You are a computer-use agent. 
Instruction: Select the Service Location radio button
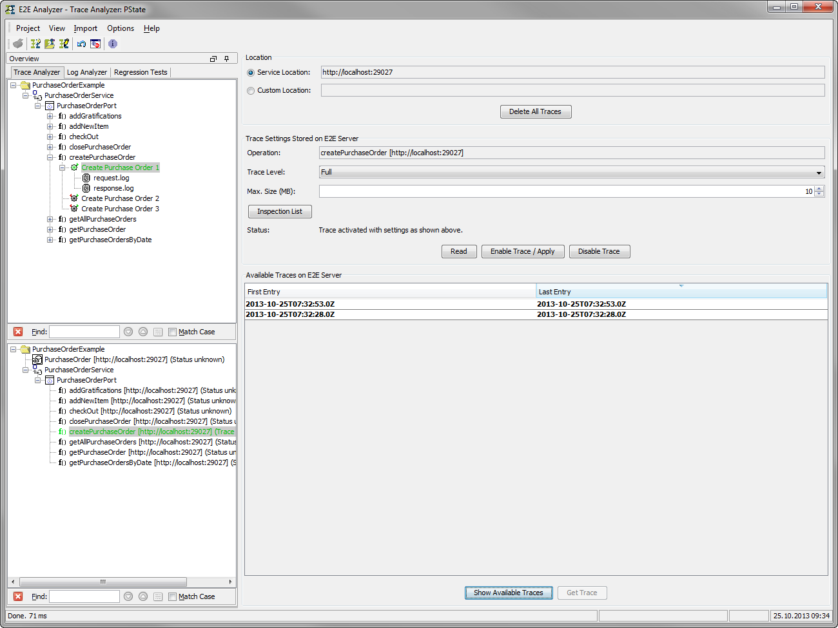click(x=250, y=73)
